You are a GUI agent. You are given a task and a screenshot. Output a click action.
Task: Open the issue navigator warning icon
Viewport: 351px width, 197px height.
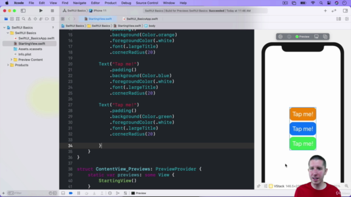tap(29, 19)
